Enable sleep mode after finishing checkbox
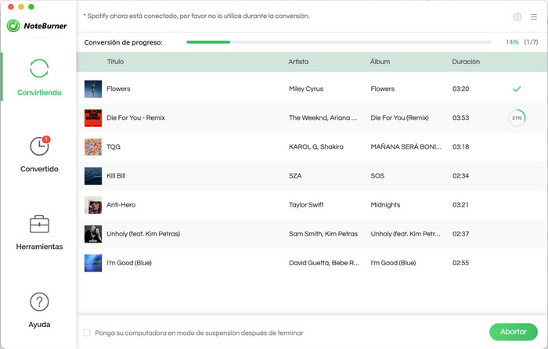The height and width of the screenshot is (349, 548). coord(87,333)
